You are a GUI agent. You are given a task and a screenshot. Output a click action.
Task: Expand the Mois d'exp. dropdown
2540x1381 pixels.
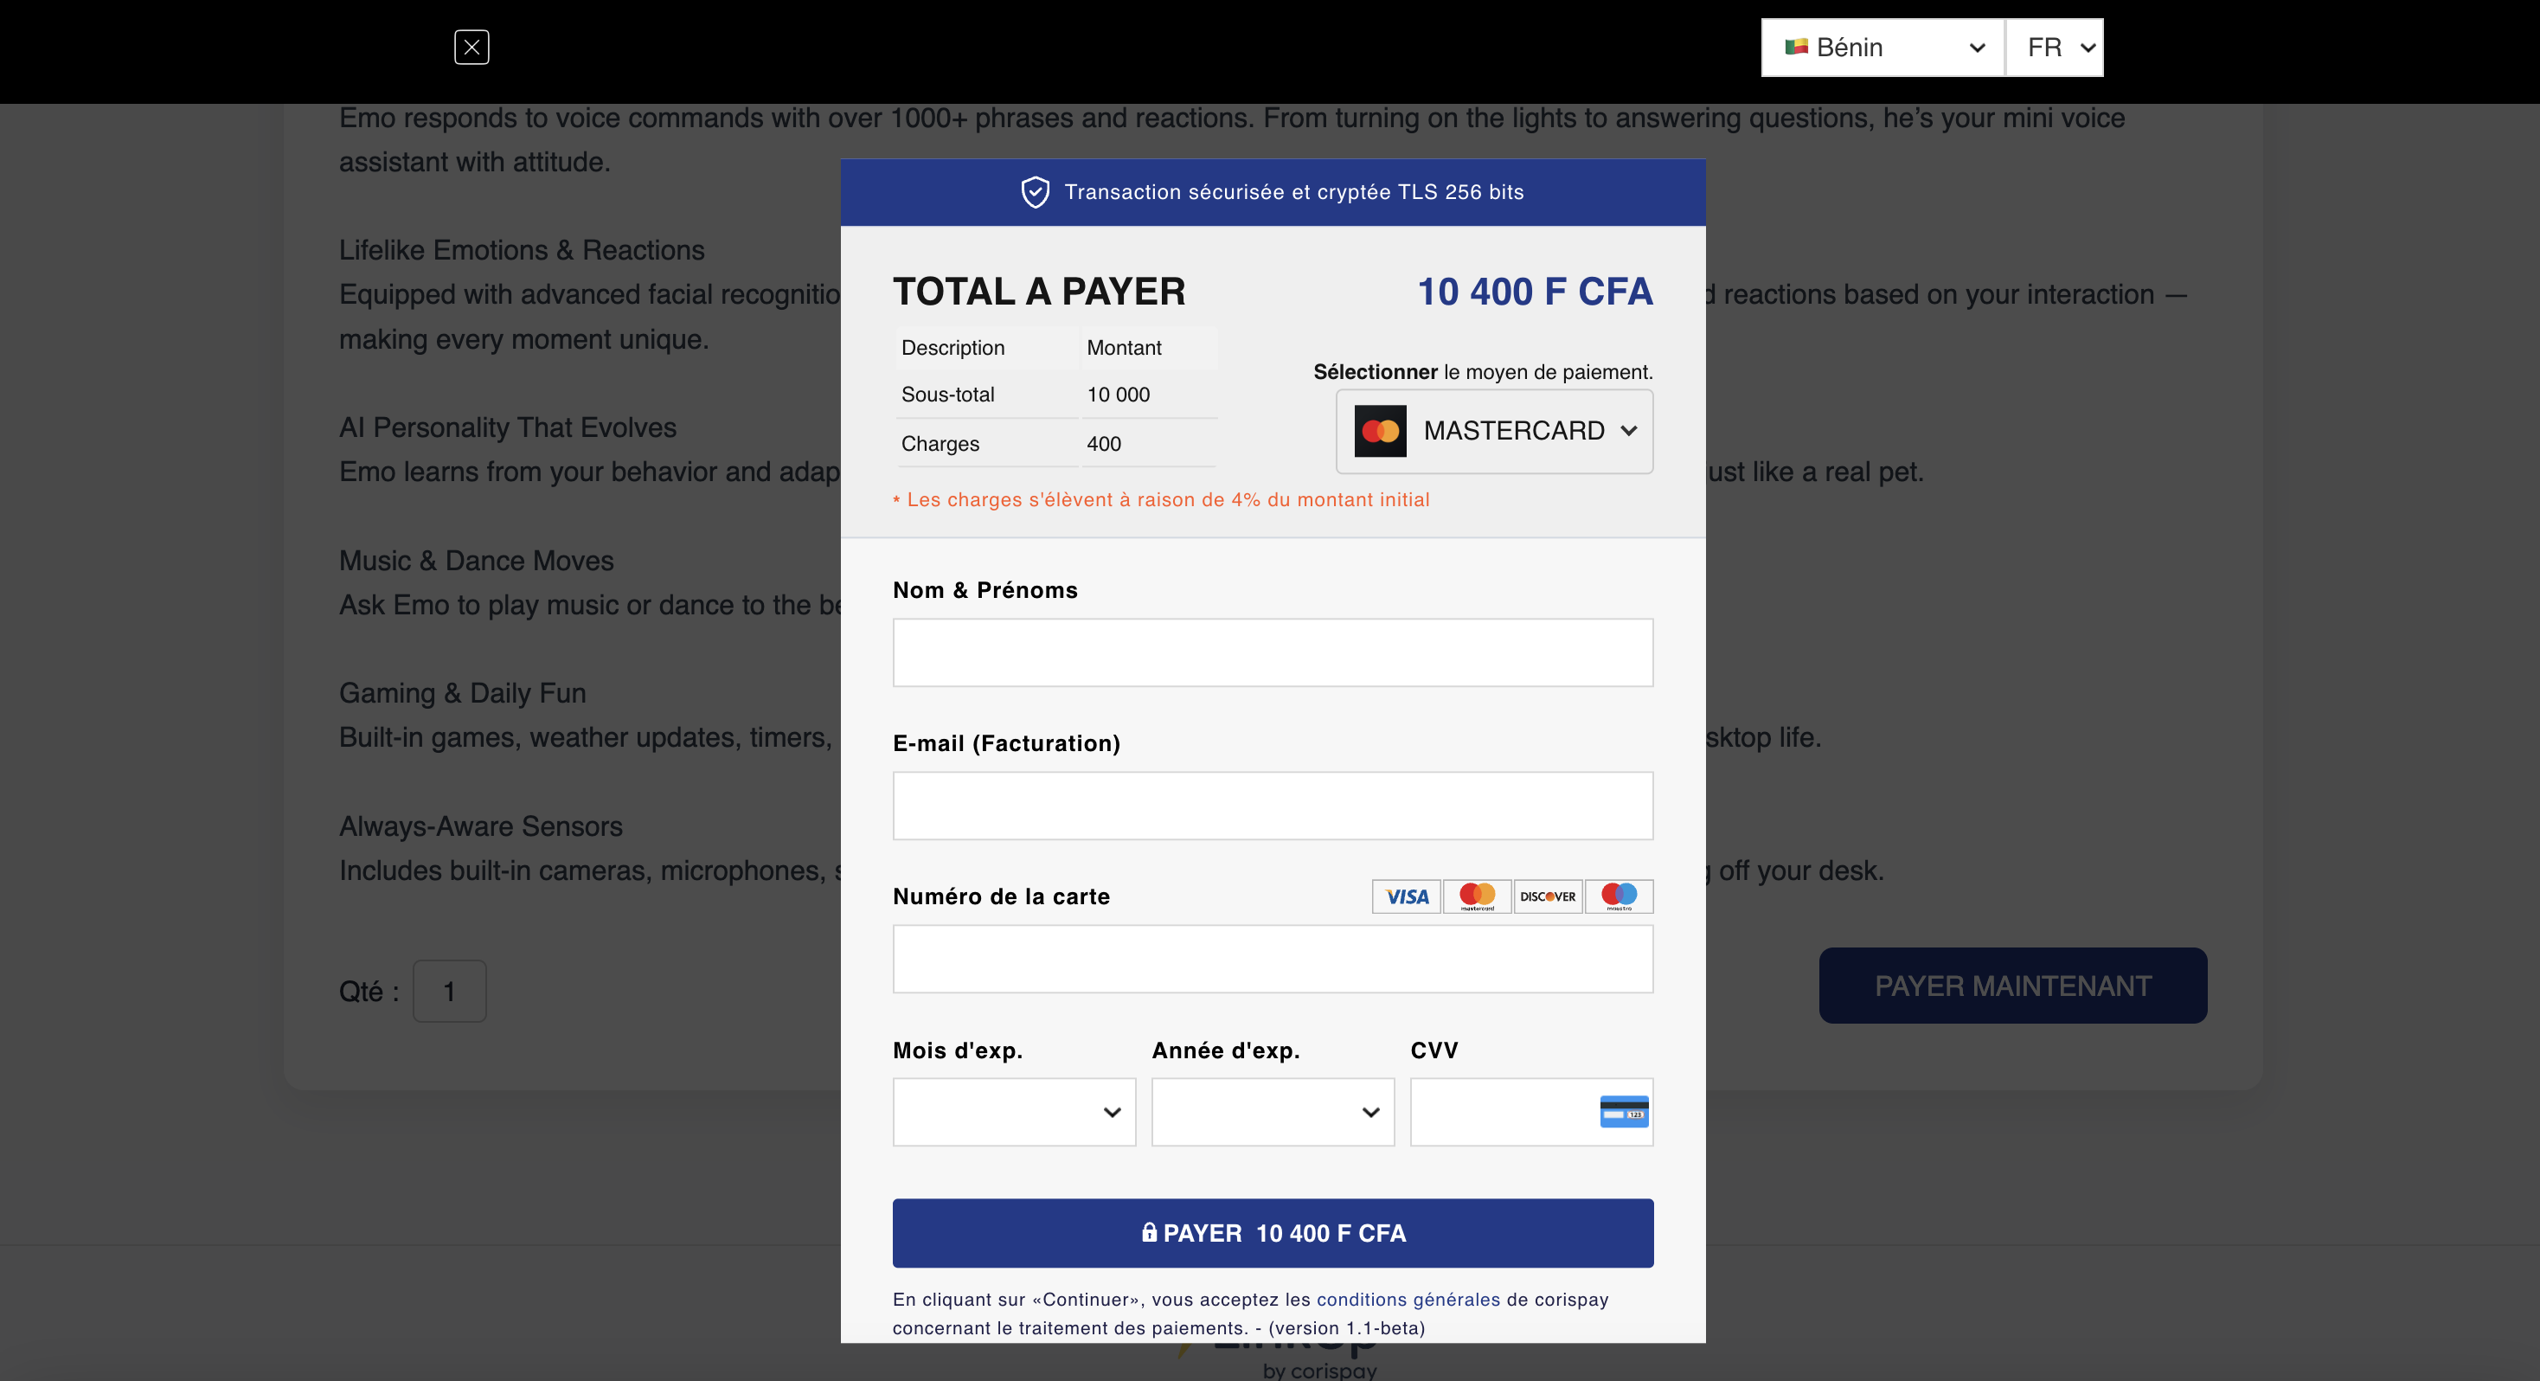coord(1014,1112)
